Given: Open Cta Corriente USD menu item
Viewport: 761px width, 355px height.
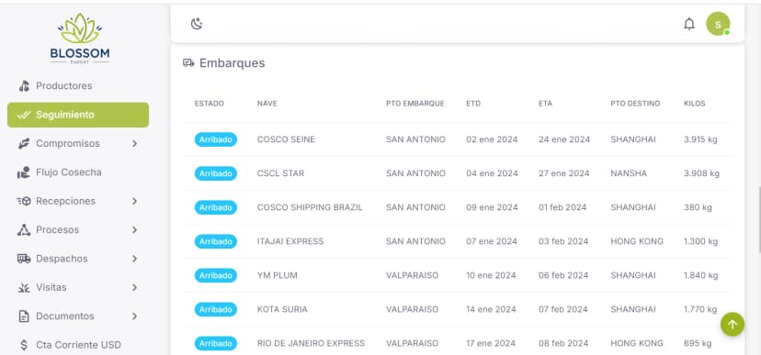Looking at the screenshot, I should pos(78,345).
